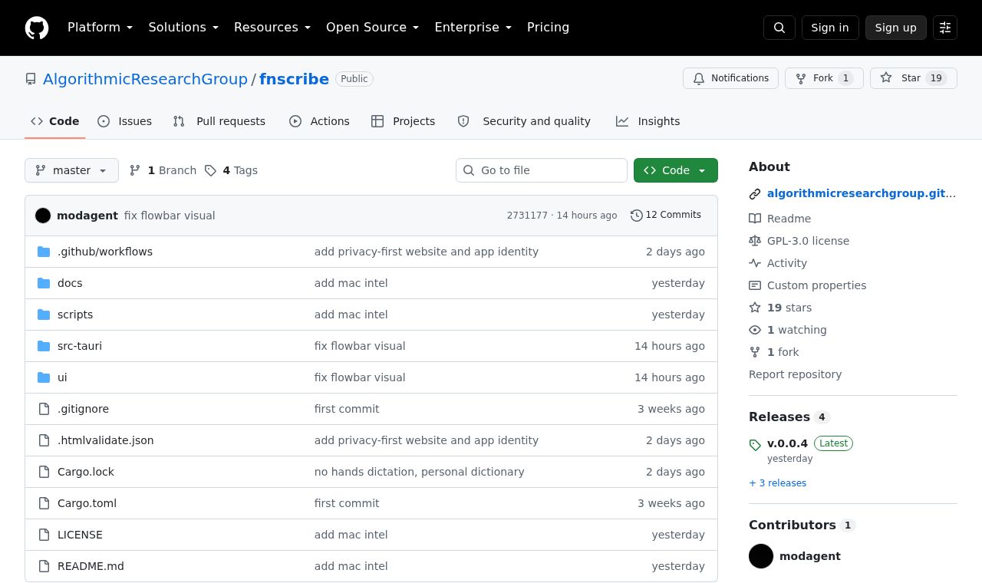Click the star icon next to 19 stars

pos(755,308)
